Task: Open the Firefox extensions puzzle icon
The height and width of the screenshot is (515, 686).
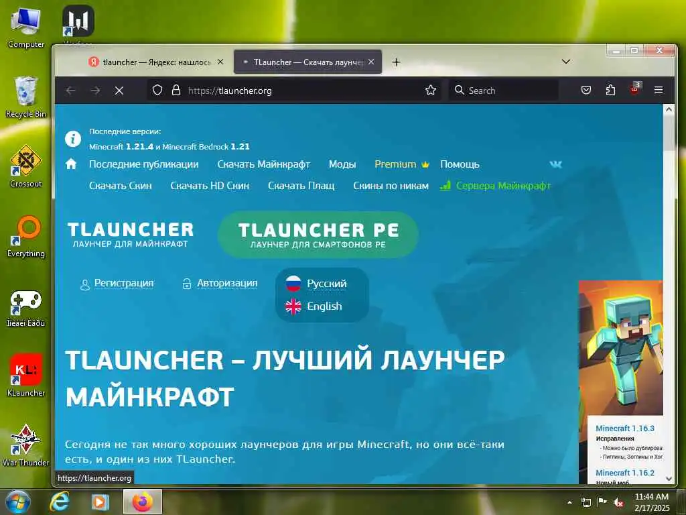Action: coord(610,91)
